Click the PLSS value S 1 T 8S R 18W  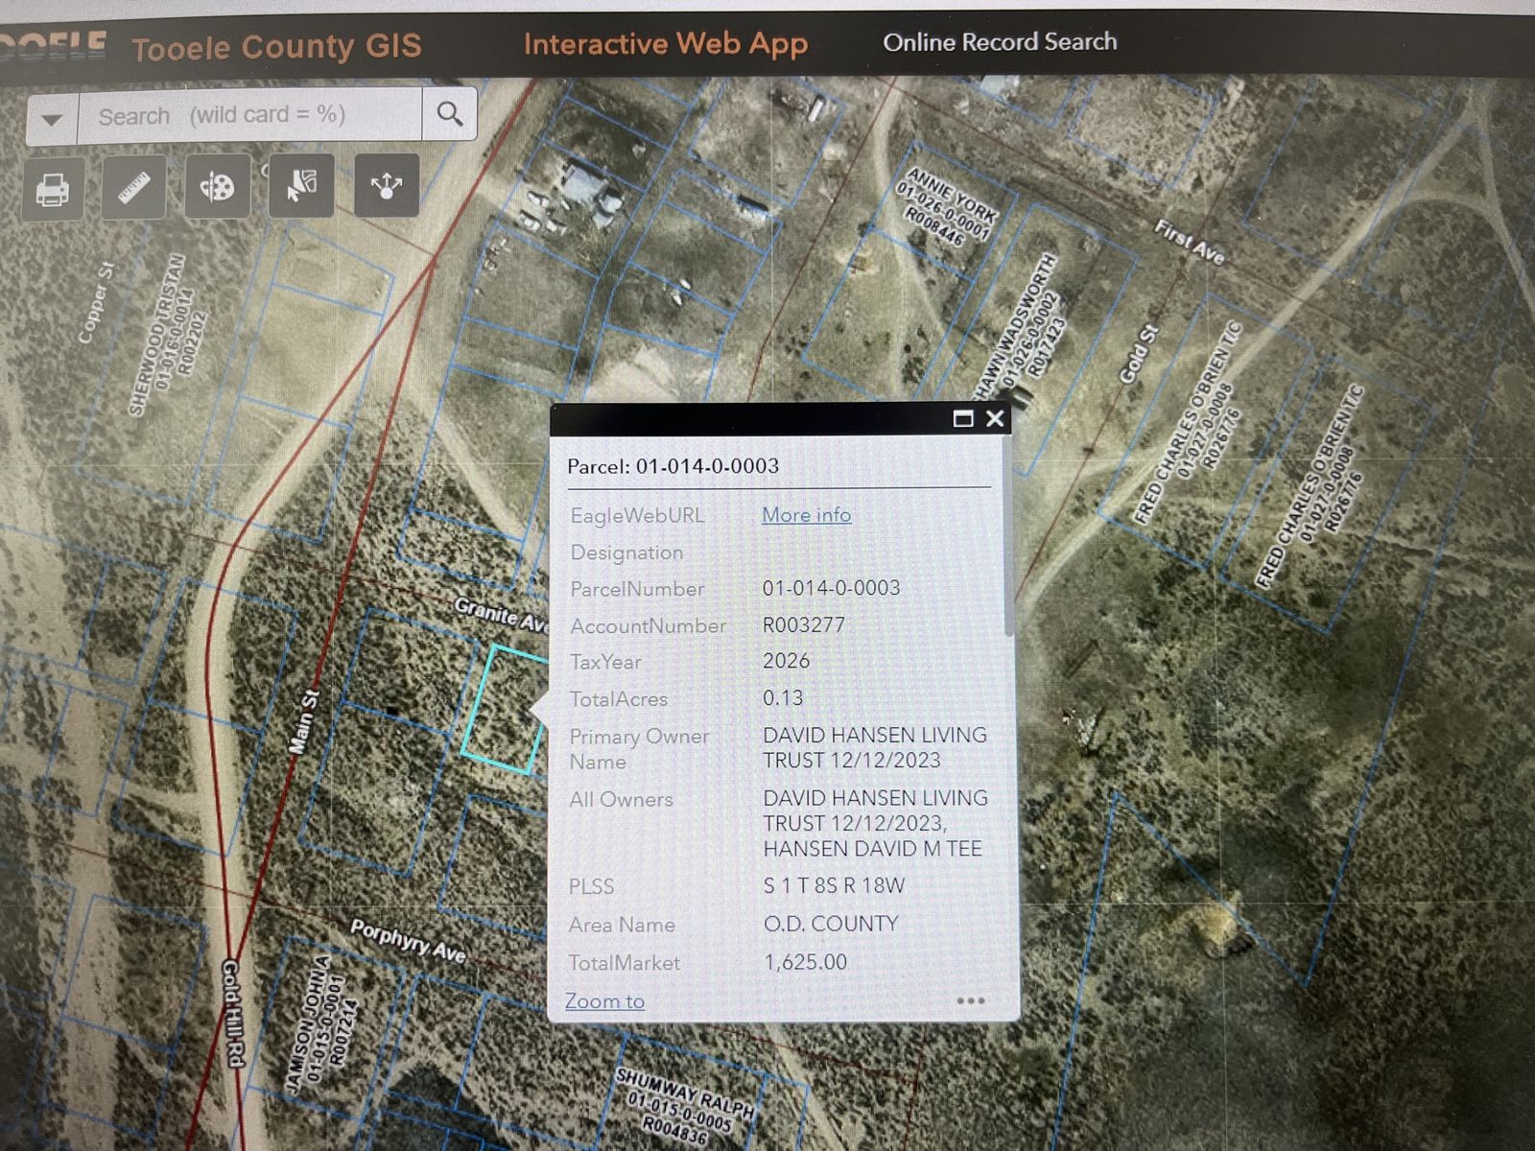pyautogui.click(x=834, y=885)
